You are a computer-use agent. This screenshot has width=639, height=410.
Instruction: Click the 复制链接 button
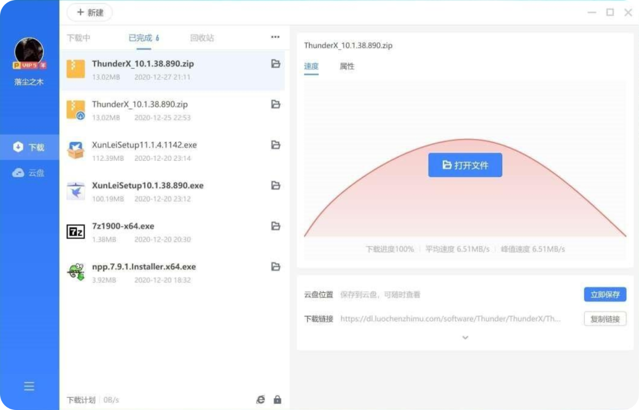point(605,319)
